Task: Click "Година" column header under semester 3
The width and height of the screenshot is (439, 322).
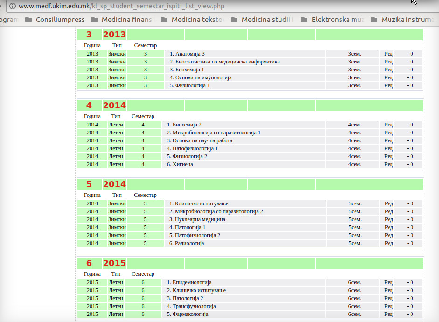Action: point(92,45)
